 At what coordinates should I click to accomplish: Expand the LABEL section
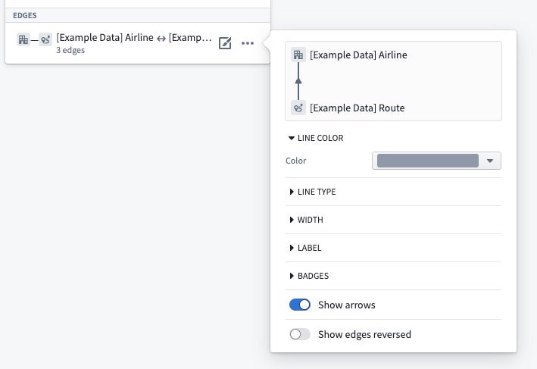click(x=305, y=248)
